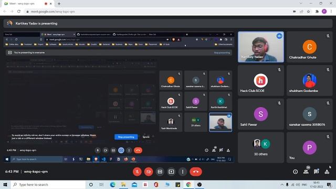Open the Chrome profile avatar P
This screenshot has width=336, height=189.
click(x=324, y=12)
